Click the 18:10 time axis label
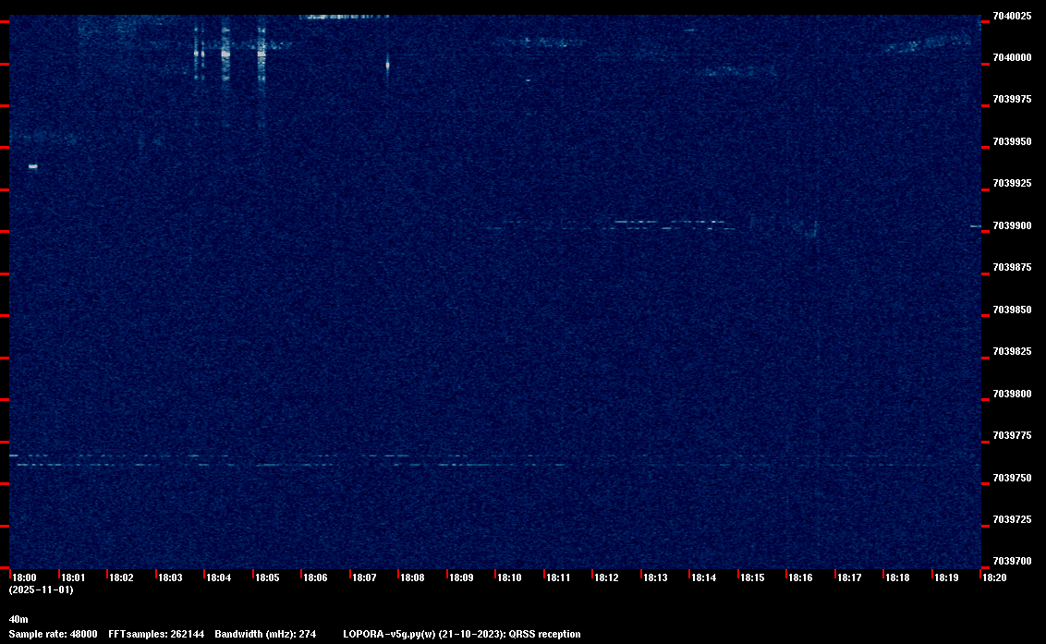The height and width of the screenshot is (644, 1046). click(510, 577)
